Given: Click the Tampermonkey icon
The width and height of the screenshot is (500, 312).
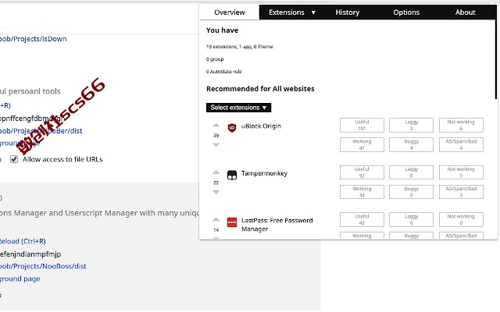Looking at the screenshot, I should click(x=232, y=175).
